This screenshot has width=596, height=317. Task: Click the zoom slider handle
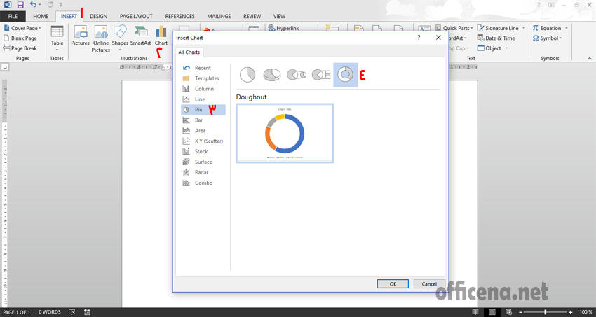(x=545, y=312)
